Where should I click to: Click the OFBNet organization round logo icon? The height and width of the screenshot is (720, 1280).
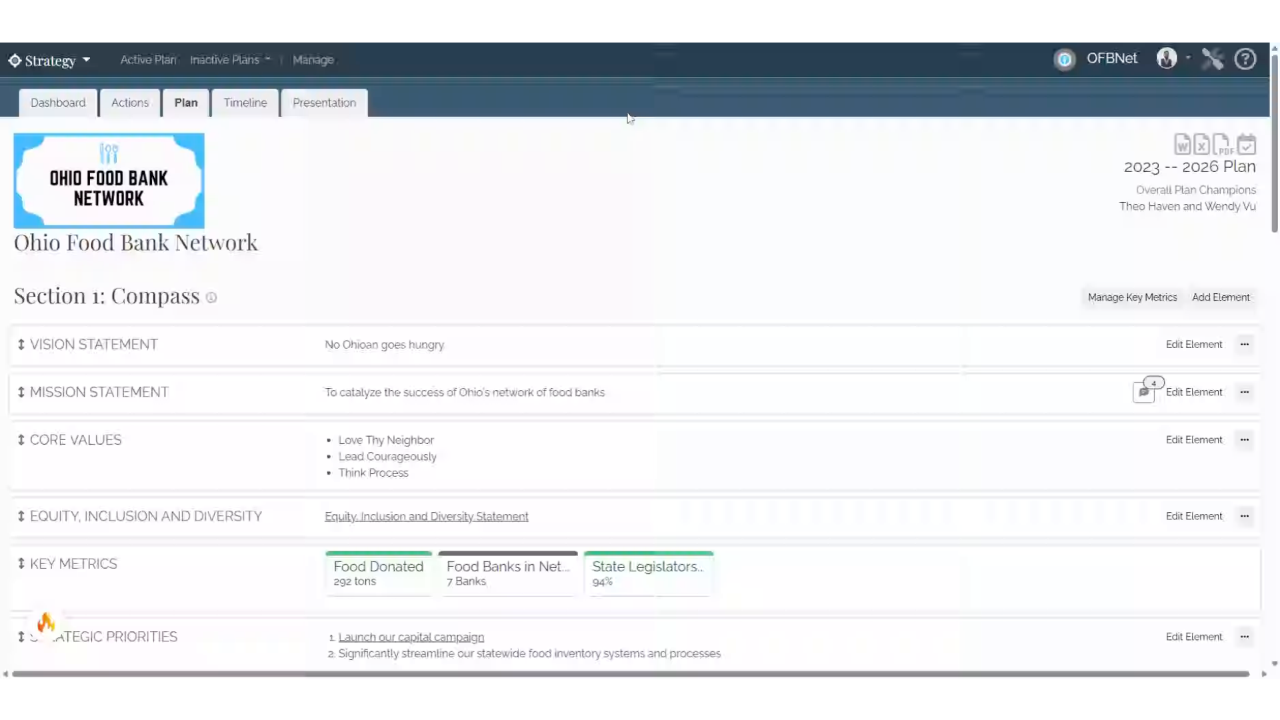(x=1065, y=59)
